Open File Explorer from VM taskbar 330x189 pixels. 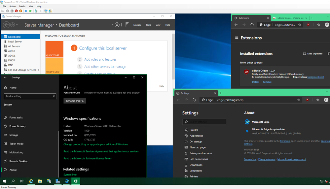coord(40,181)
